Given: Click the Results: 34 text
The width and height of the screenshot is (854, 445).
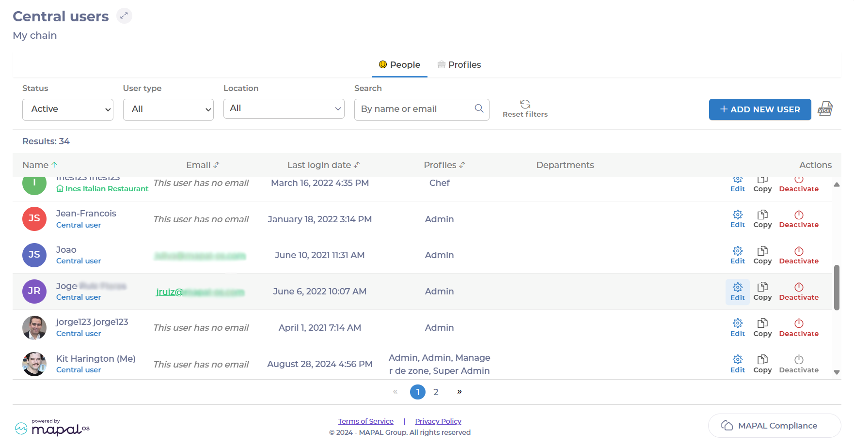Looking at the screenshot, I should (46, 141).
